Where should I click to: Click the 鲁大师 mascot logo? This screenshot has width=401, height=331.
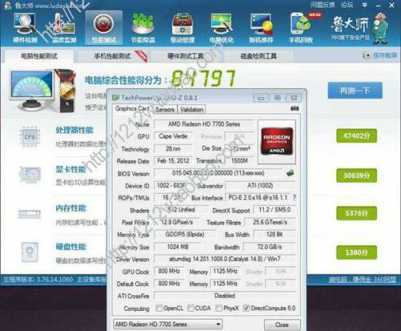[x=380, y=28]
